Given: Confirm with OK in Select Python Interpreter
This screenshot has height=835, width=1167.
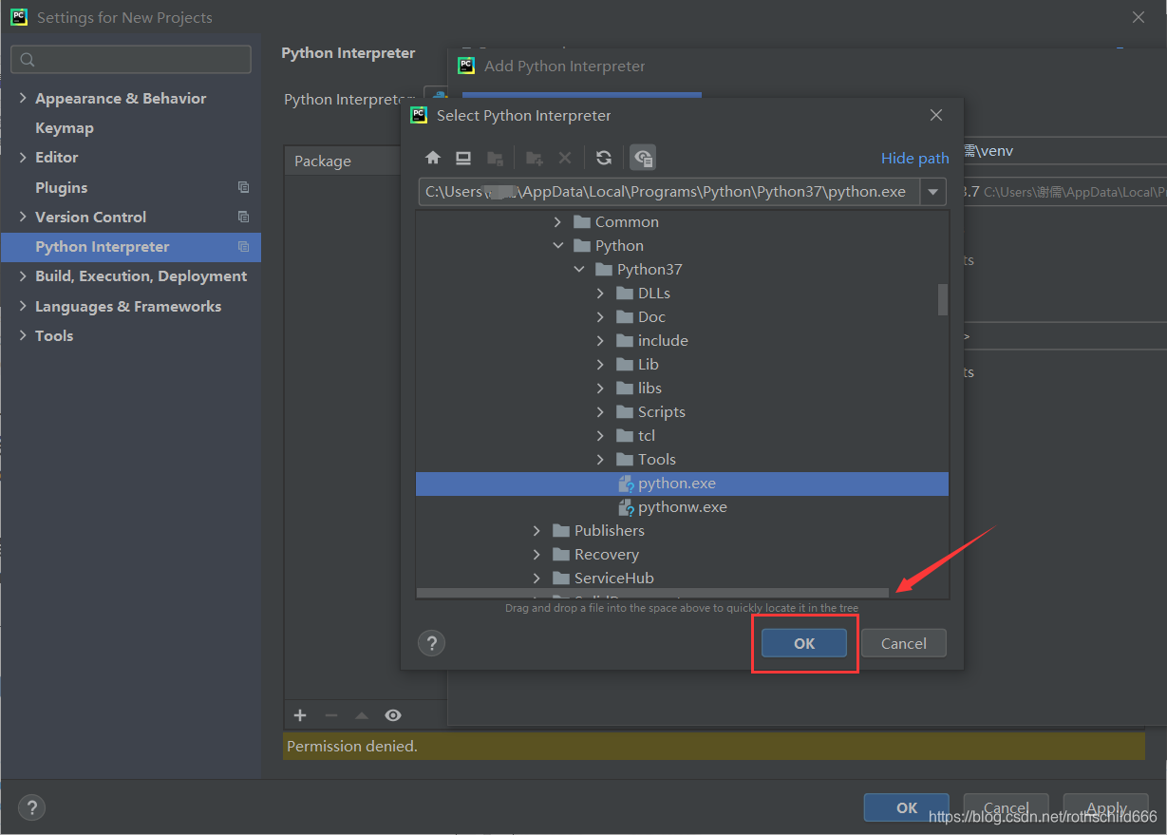Looking at the screenshot, I should tap(803, 643).
